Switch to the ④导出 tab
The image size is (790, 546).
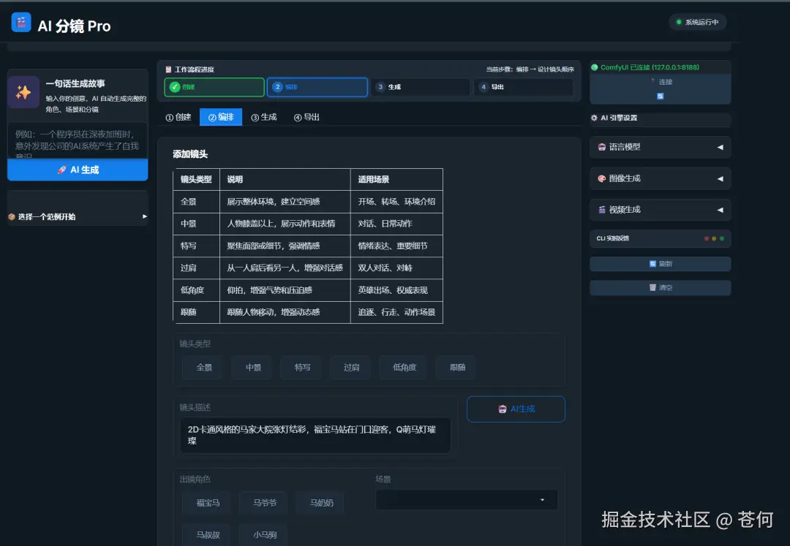click(x=306, y=116)
